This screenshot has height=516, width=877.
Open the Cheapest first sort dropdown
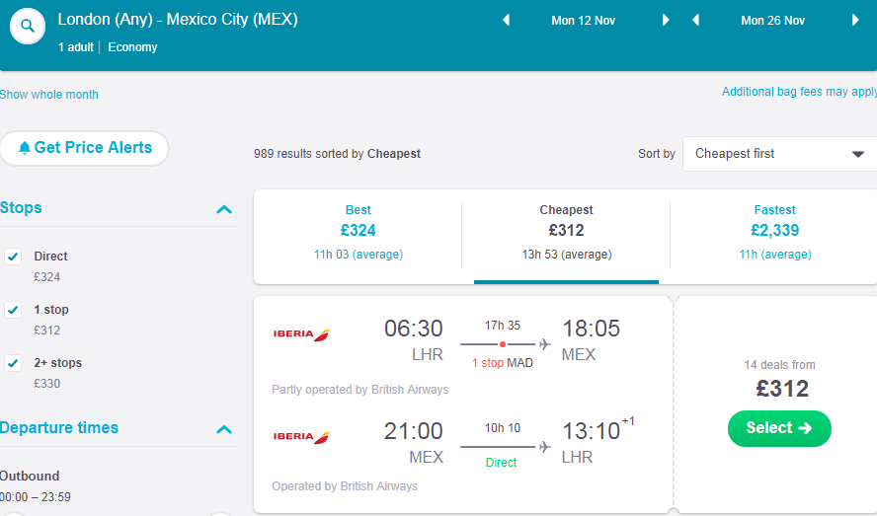[x=779, y=154]
